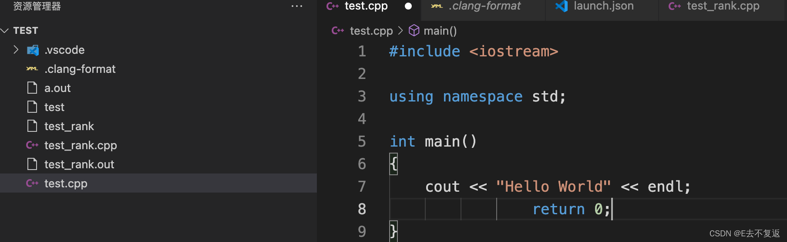The image size is (787, 242).
Task: Click the C++ icon on test_rank.cpp tab
Action: click(675, 6)
